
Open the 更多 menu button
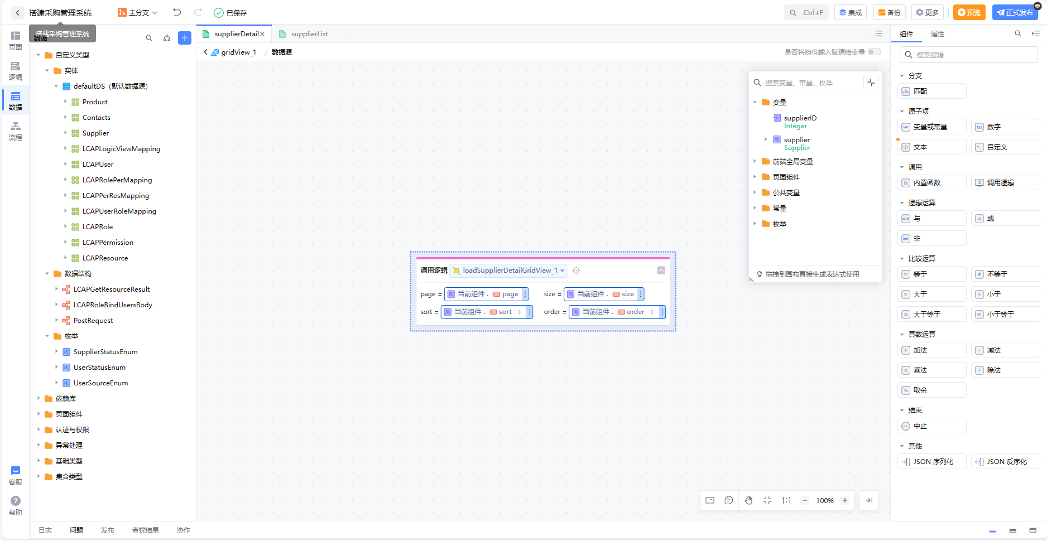(928, 12)
